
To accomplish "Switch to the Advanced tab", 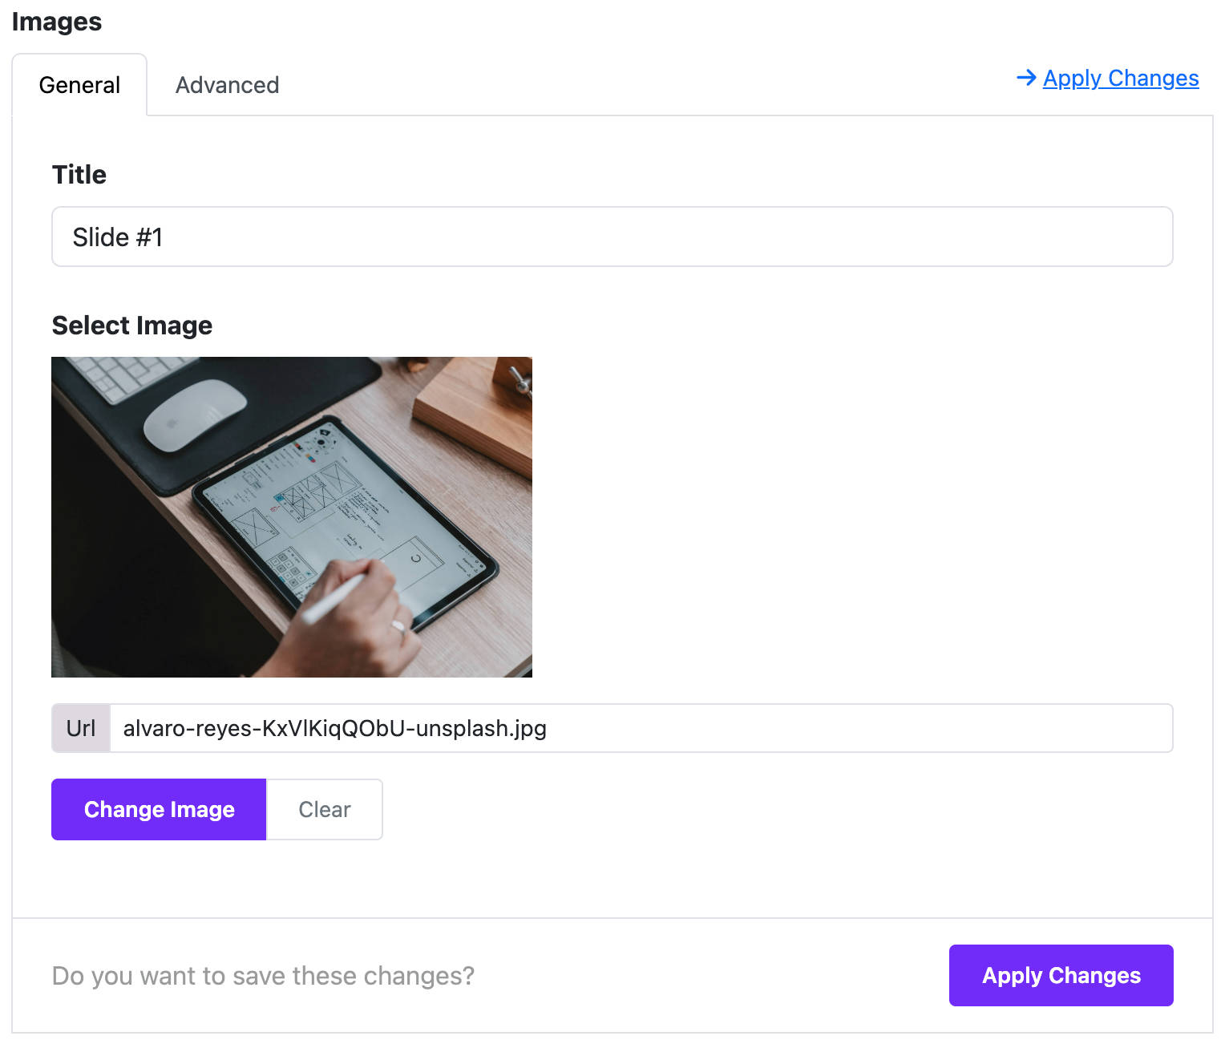I will click(x=227, y=85).
